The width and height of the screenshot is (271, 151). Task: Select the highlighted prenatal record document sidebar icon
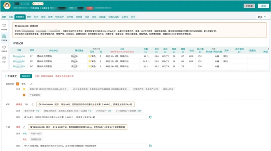[4, 36]
